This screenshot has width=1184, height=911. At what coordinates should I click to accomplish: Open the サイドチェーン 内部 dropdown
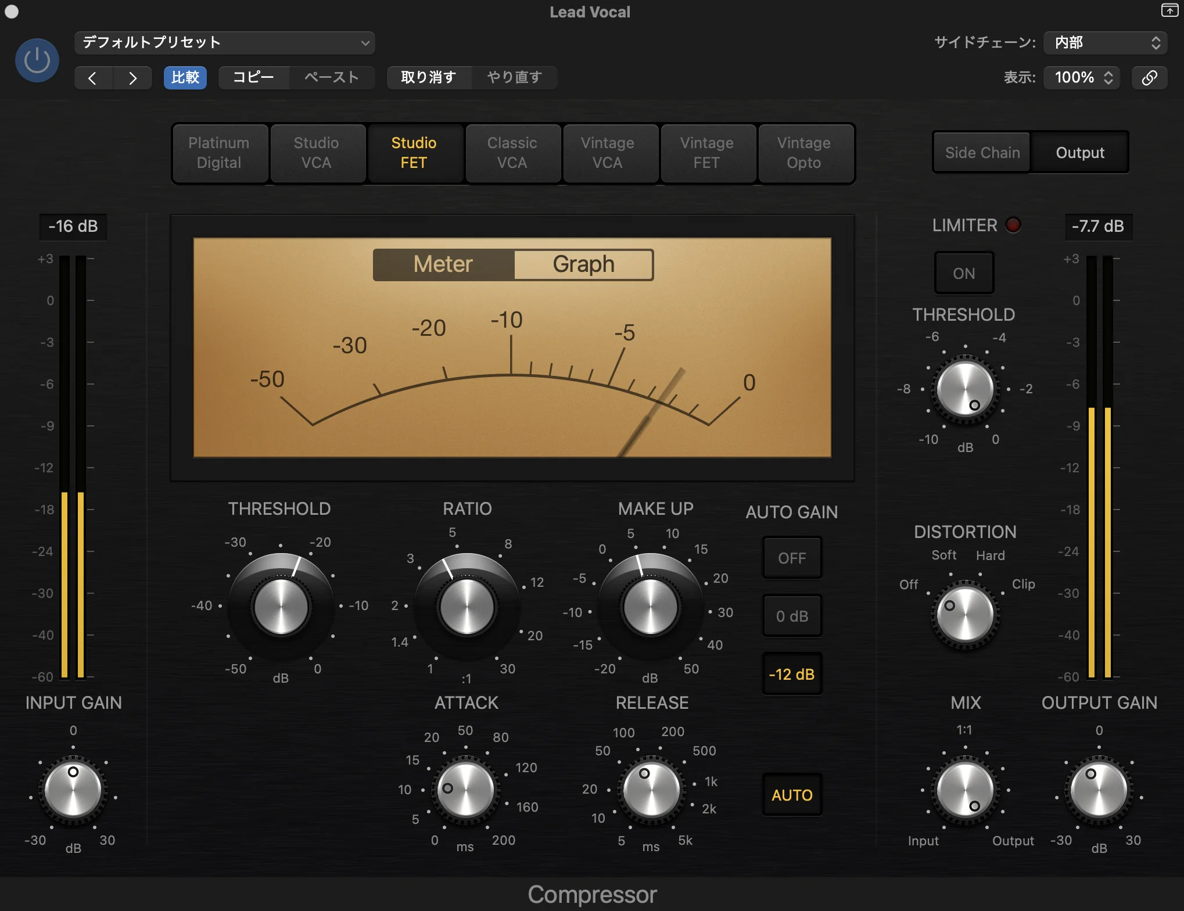point(1105,42)
